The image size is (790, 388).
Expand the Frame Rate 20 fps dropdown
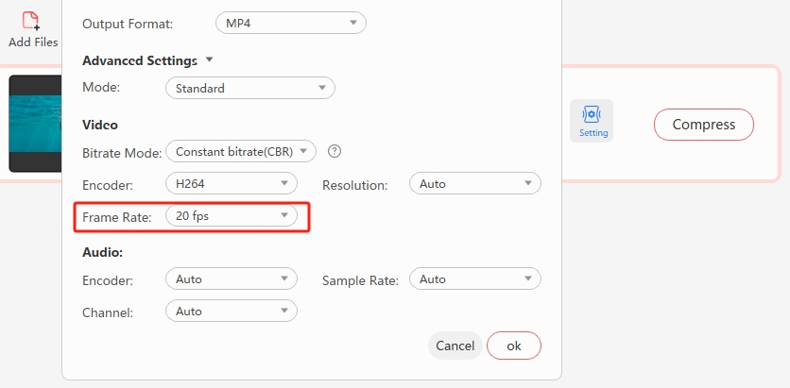point(231,216)
